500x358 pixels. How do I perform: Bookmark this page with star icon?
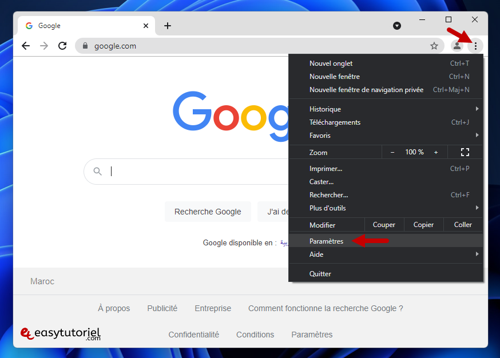click(x=434, y=46)
